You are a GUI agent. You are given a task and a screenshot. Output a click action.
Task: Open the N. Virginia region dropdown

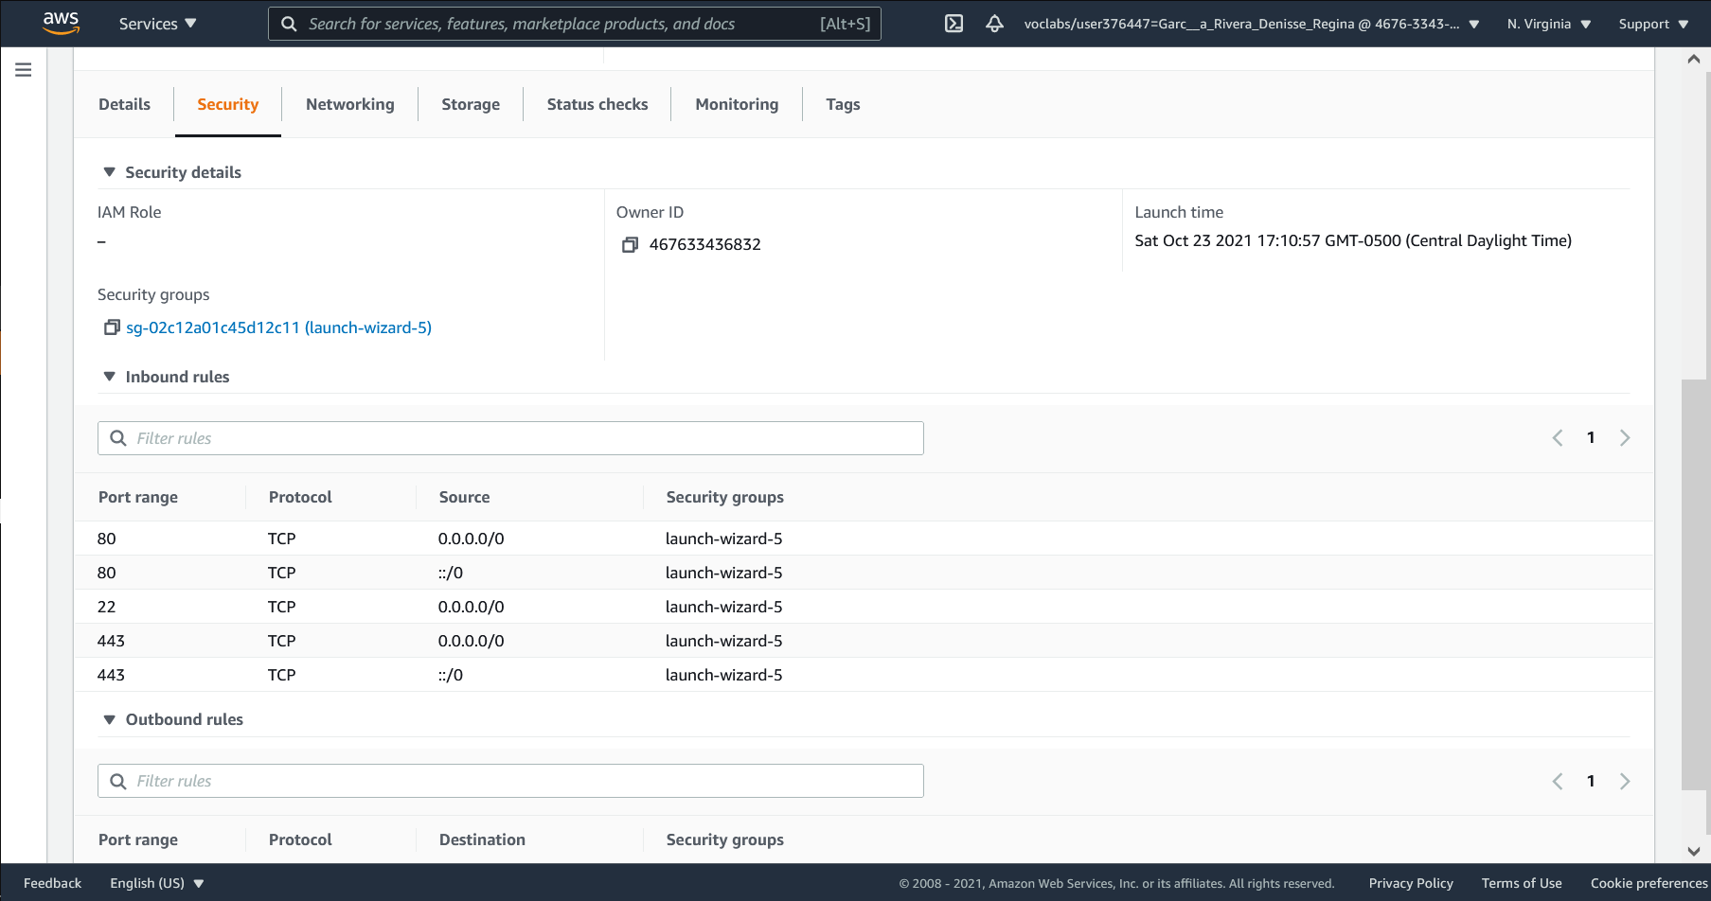tap(1547, 23)
